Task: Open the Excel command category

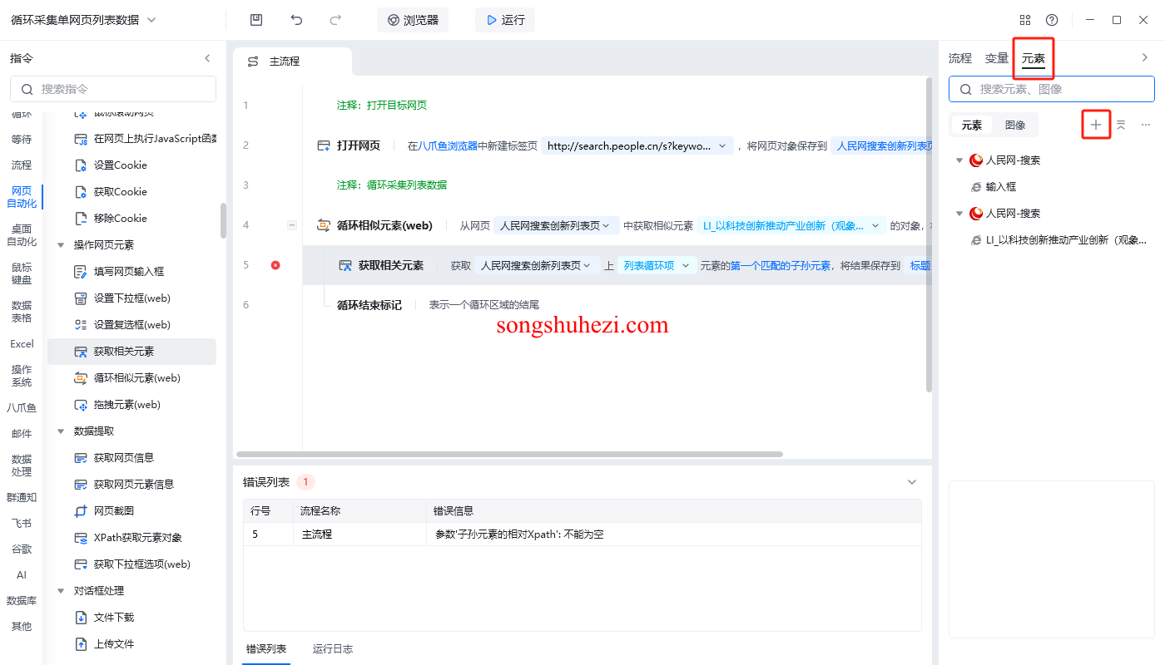Action: [x=22, y=343]
